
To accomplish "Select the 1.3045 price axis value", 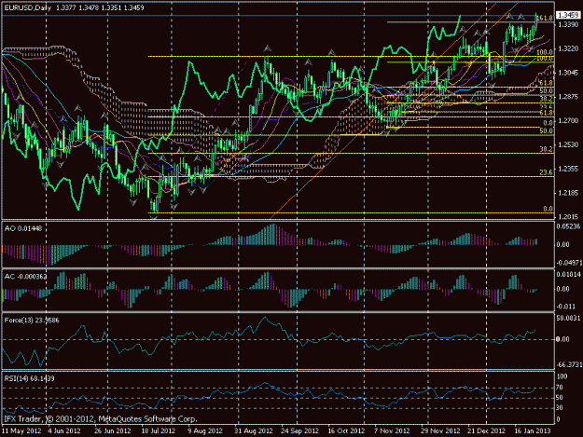I will (x=567, y=73).
